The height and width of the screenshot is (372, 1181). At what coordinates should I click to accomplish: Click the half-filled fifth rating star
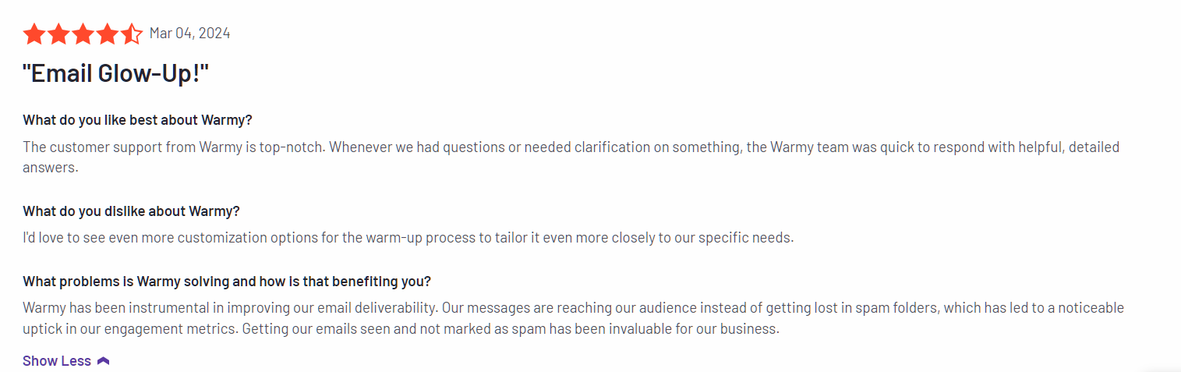pos(131,34)
